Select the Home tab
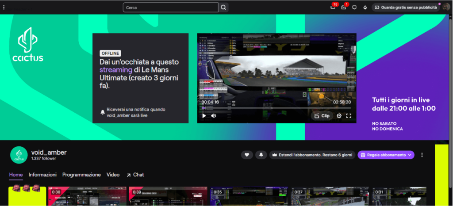Image resolution: width=453 pixels, height=206 pixels. 16,175
